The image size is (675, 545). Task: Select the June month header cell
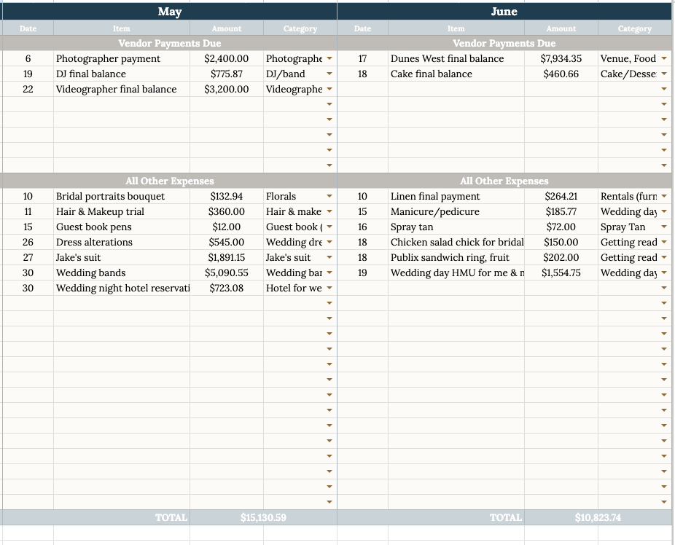click(504, 12)
